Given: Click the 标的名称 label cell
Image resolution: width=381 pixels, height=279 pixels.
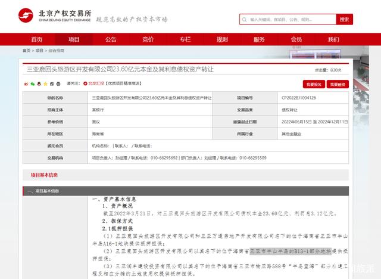Looking at the screenshot, I should (55, 98).
